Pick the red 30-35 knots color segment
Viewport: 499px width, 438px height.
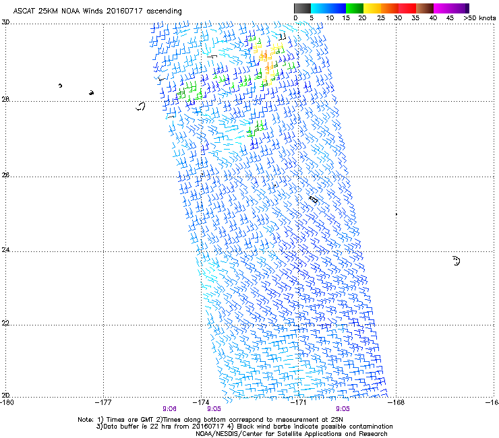tap(407, 8)
